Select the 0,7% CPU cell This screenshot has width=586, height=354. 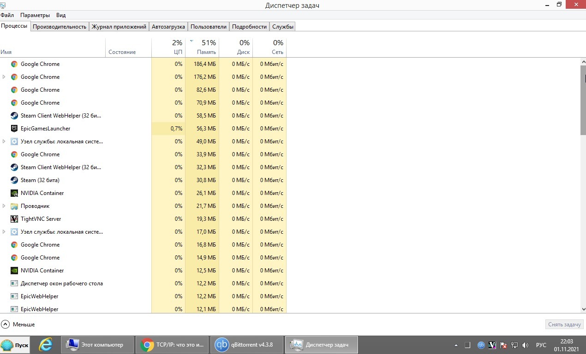pyautogui.click(x=168, y=129)
